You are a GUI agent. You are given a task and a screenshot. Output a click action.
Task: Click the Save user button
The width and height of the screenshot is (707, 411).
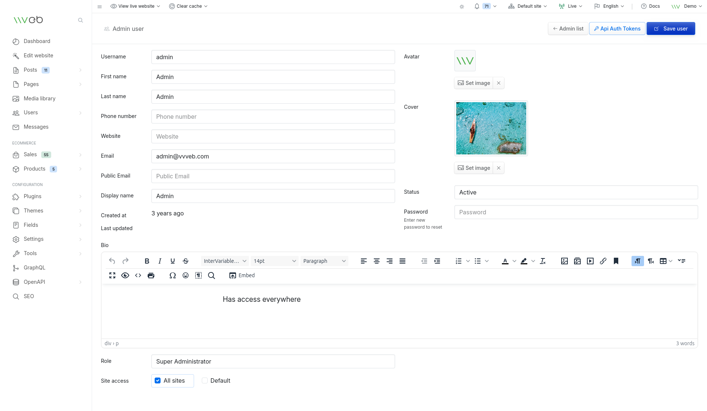click(671, 29)
